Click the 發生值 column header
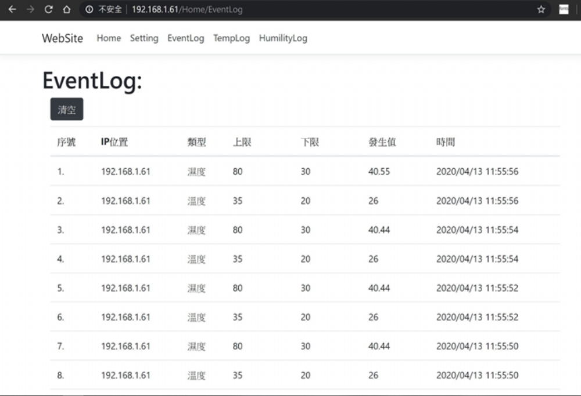The image size is (581, 396). click(x=382, y=142)
